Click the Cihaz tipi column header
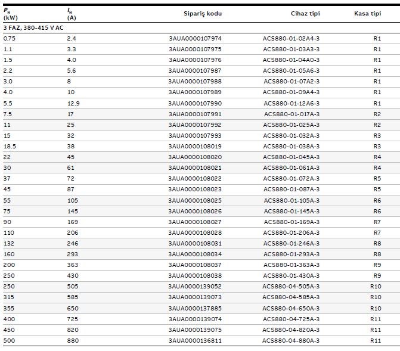Image resolution: width=400 pixels, height=351 pixels. pyautogui.click(x=305, y=14)
